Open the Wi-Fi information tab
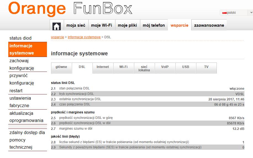Image resolution: width=253 pixels, height=158 pixels. pyautogui.click(x=123, y=67)
